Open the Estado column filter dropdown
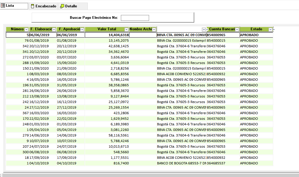This screenshot has height=177, width=299. pyautogui.click(x=271, y=30)
